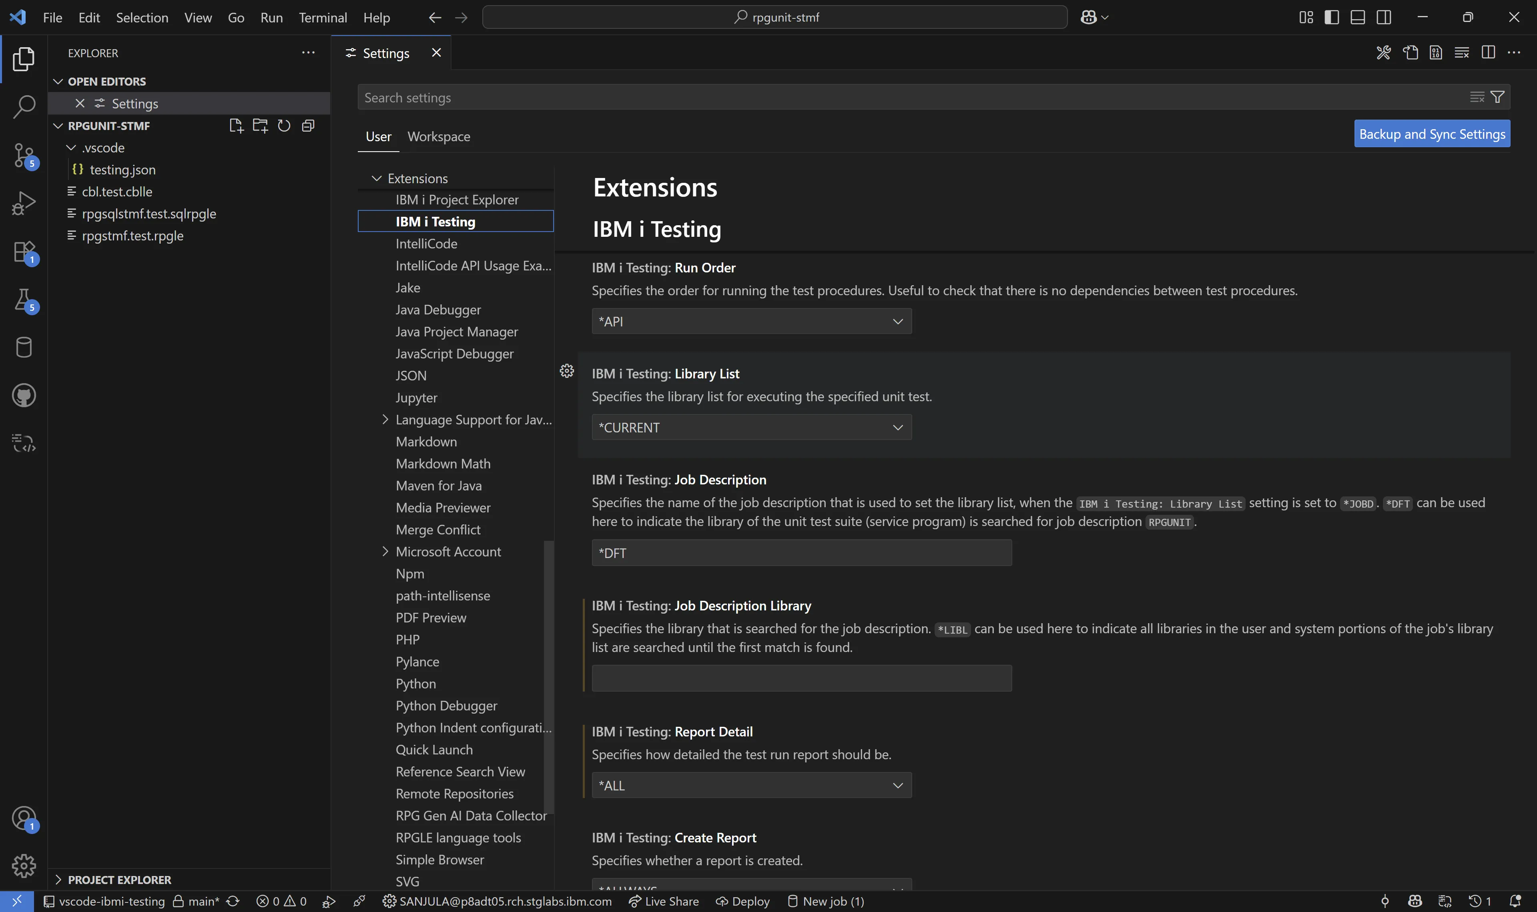
Task: Open the Customize Layout control
Action: [1306, 17]
